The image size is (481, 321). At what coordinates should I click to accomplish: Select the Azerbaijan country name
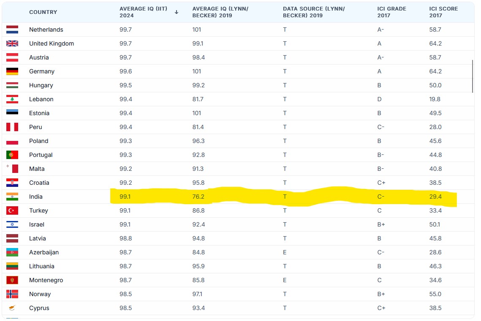(44, 252)
